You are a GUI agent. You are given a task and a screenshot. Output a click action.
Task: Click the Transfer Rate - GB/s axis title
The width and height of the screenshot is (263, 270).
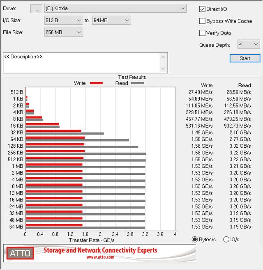point(92,240)
